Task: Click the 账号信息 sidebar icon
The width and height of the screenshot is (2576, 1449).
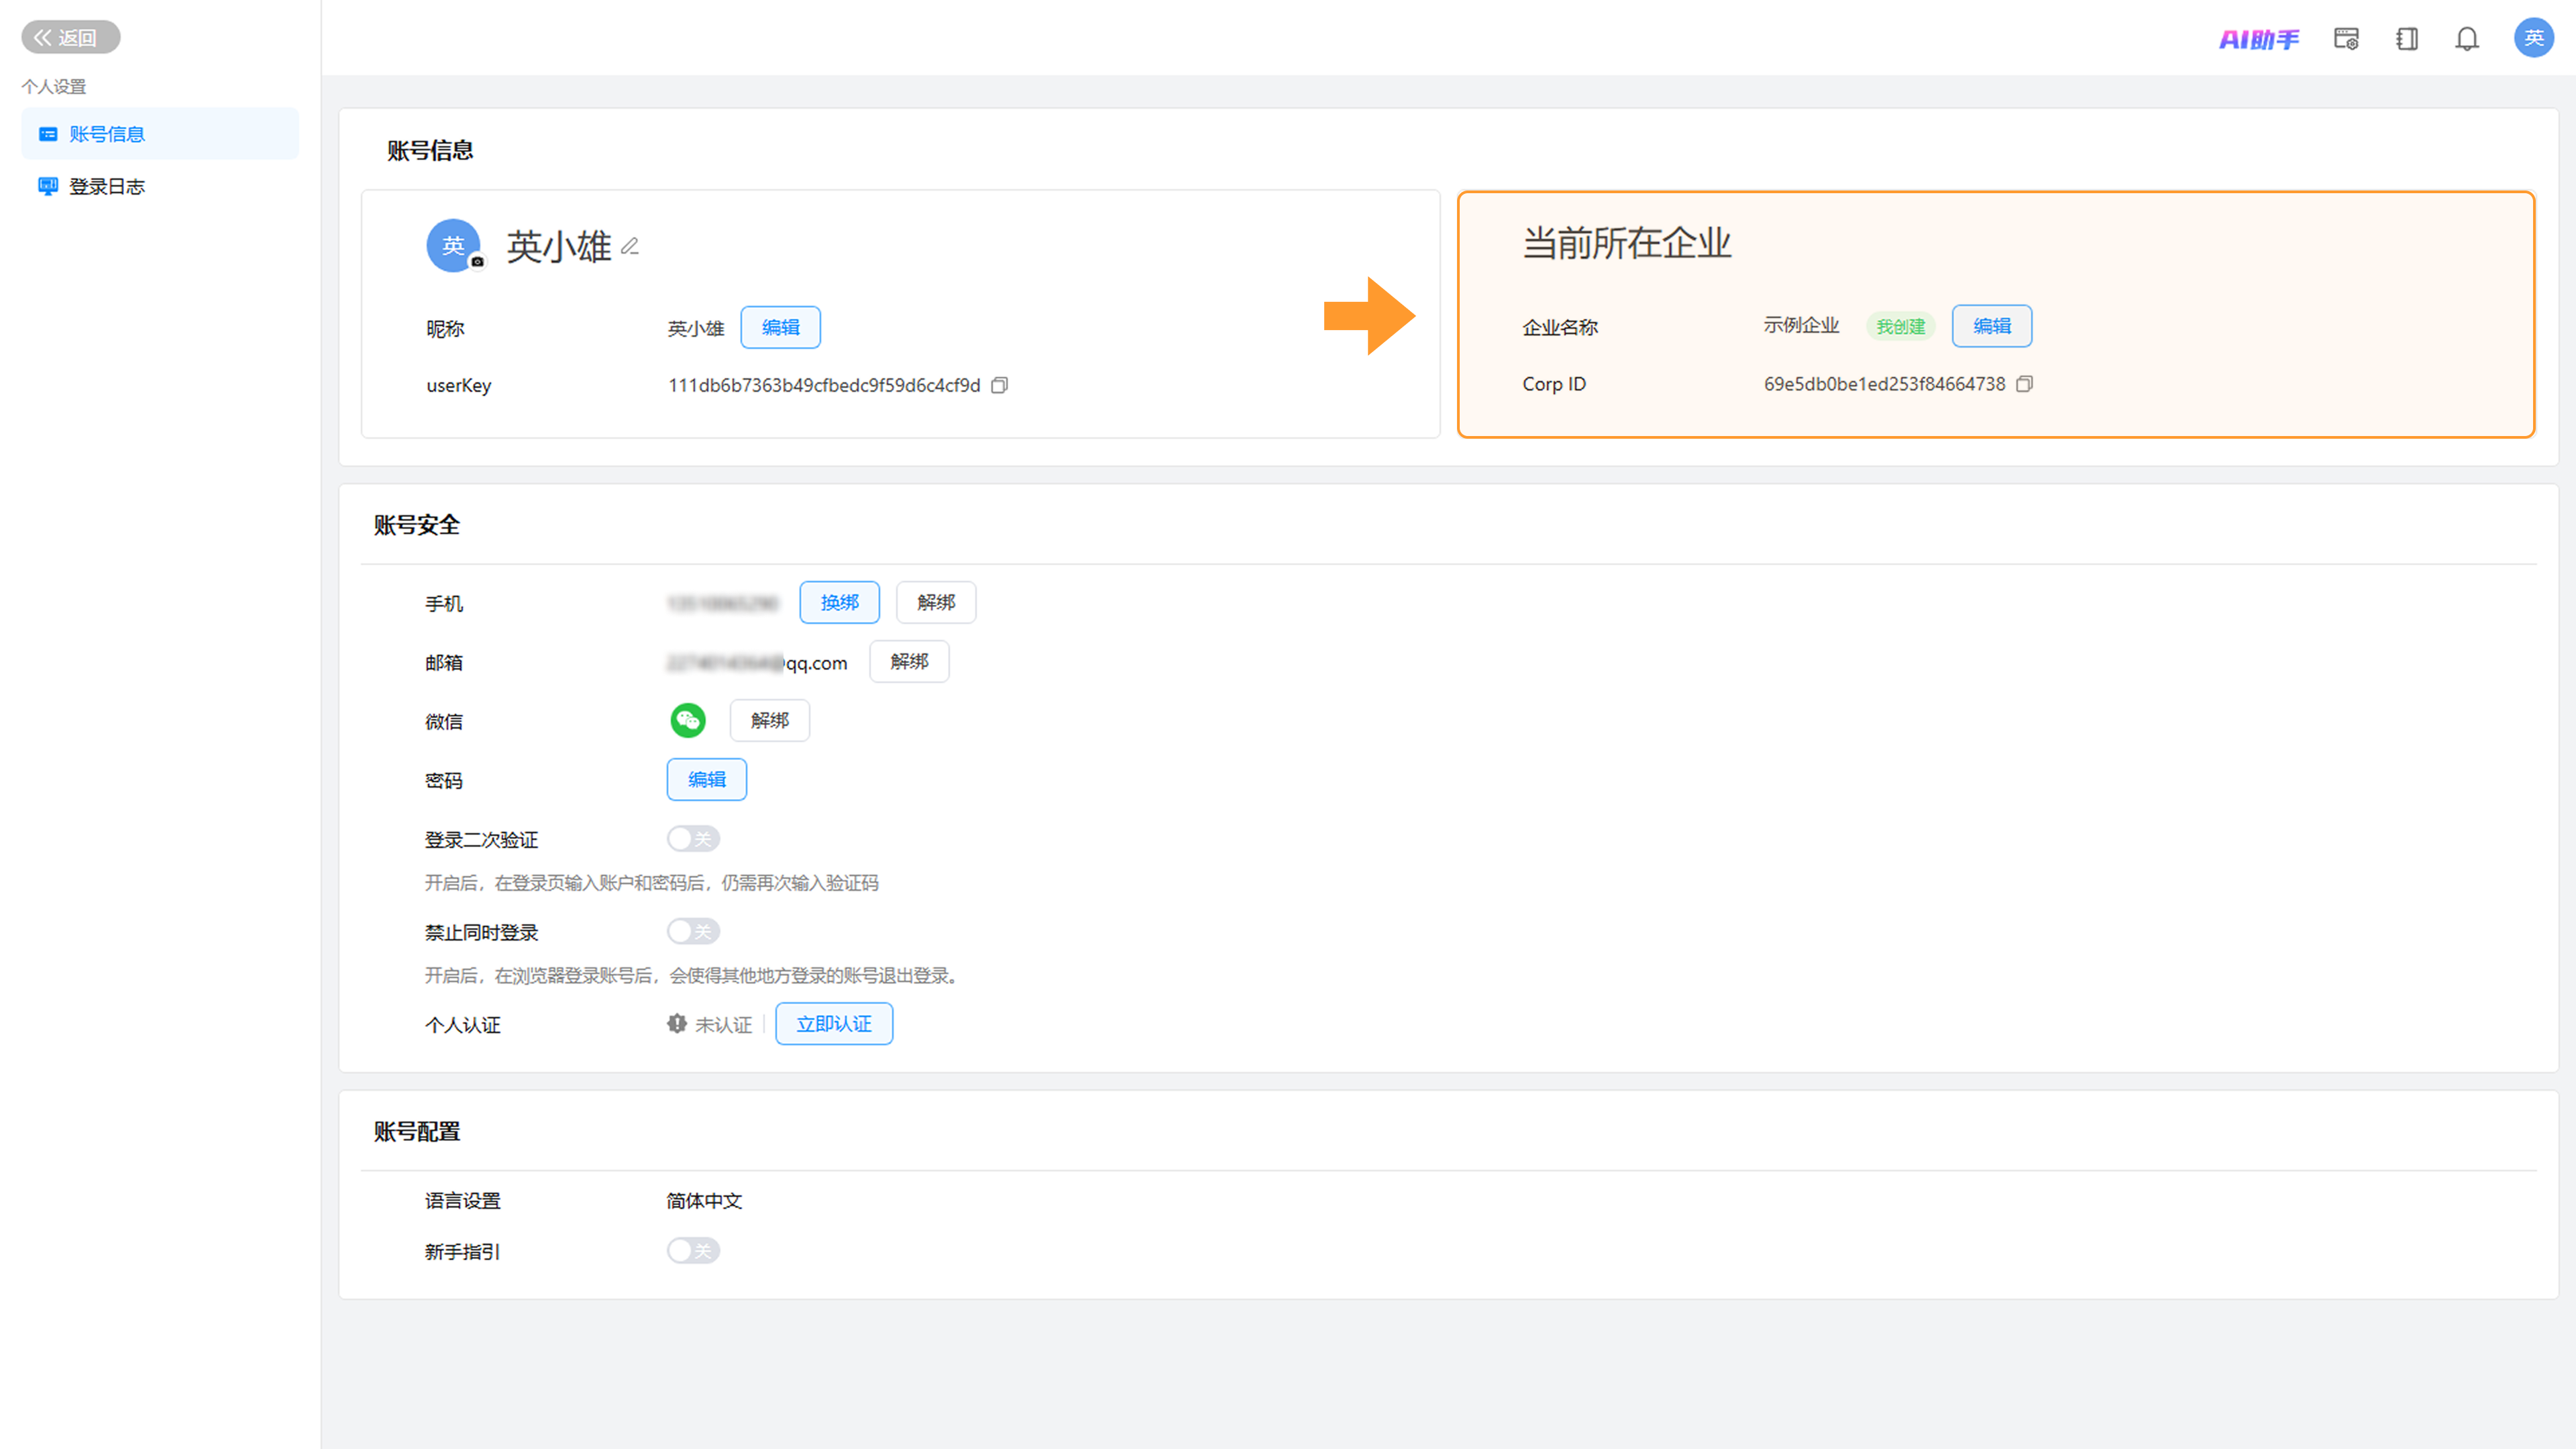Action: coord(48,134)
